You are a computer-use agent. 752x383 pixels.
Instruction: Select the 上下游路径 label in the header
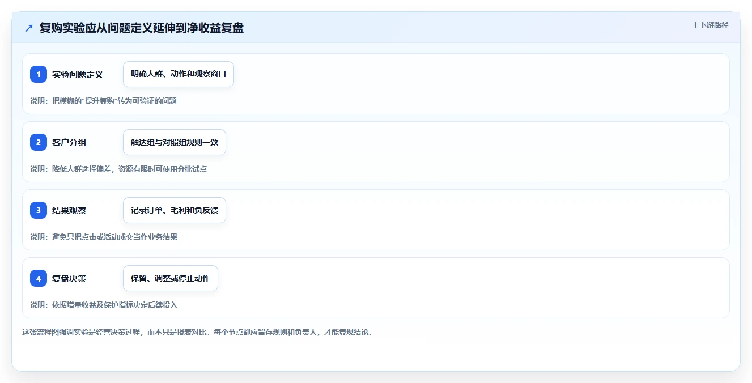[710, 25]
